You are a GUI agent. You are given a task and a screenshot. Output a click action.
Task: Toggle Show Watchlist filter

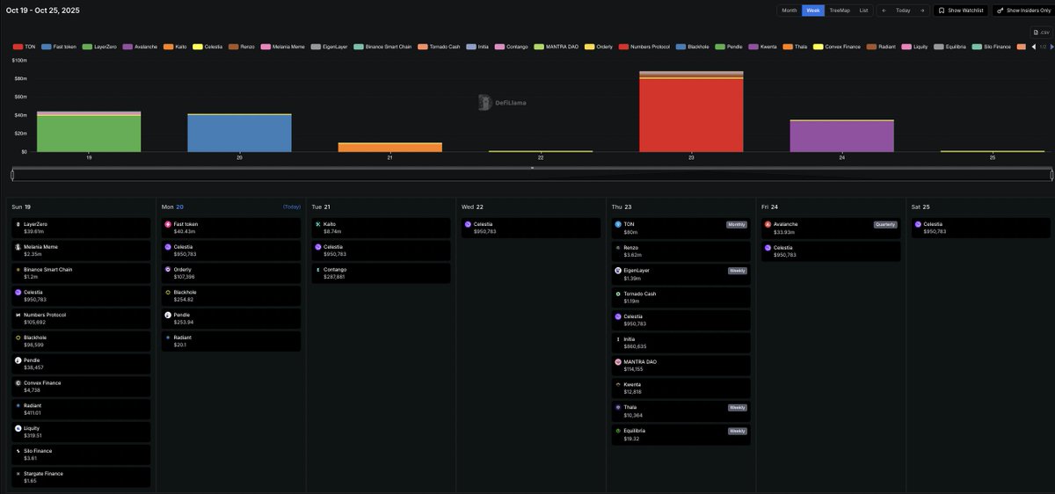960,11
